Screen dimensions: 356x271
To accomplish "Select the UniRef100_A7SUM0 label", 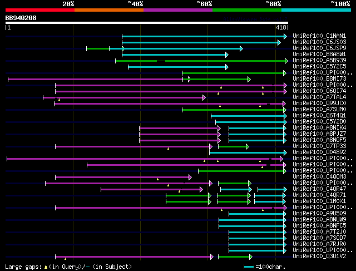I will (319, 110).
